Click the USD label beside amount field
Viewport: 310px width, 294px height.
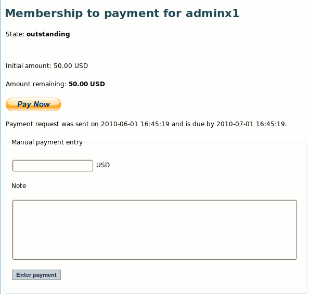click(x=103, y=165)
